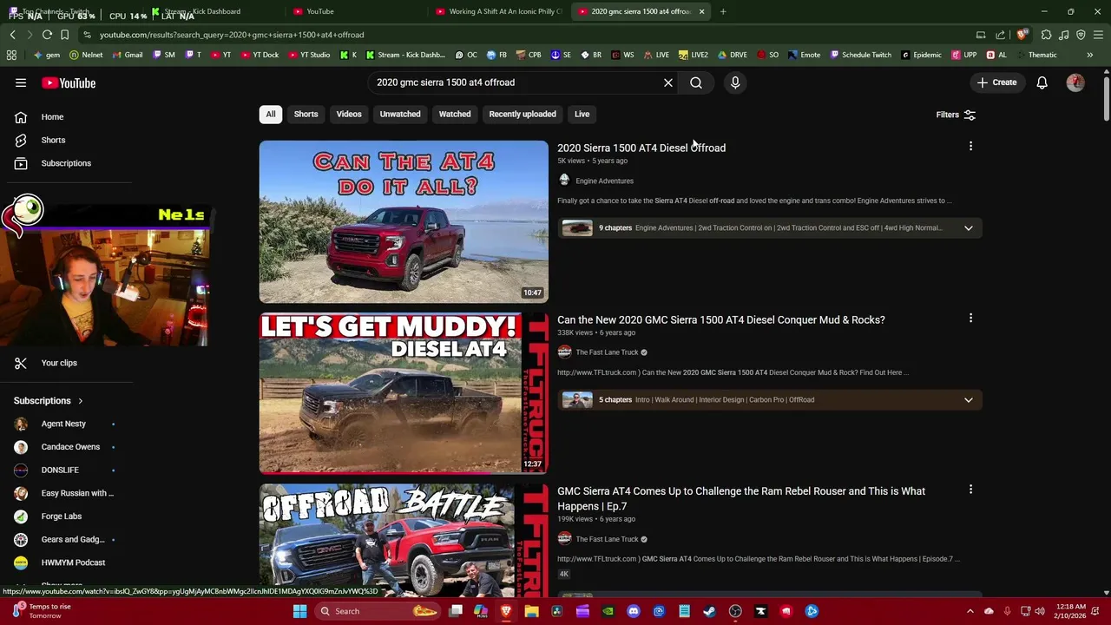Clear the search box with the X
This screenshot has height=625, width=1111.
(668, 82)
